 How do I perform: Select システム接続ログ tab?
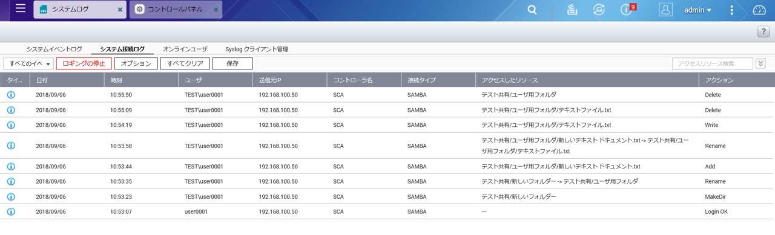pyautogui.click(x=122, y=49)
